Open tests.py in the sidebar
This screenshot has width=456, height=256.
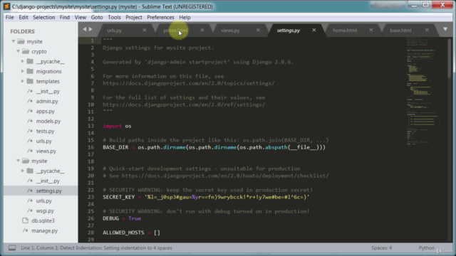(45, 131)
